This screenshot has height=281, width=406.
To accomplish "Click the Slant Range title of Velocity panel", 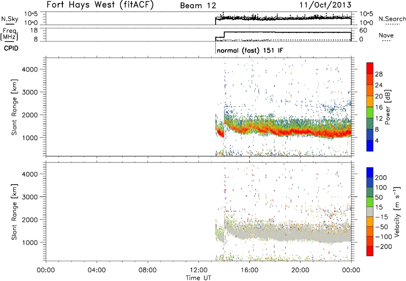I will [x=14, y=212].
